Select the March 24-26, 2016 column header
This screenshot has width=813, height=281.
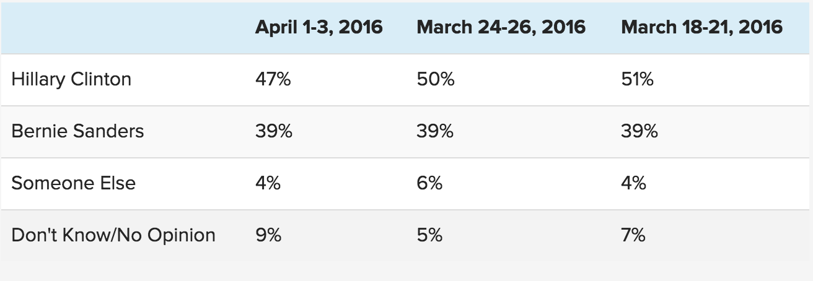pyautogui.click(x=501, y=27)
